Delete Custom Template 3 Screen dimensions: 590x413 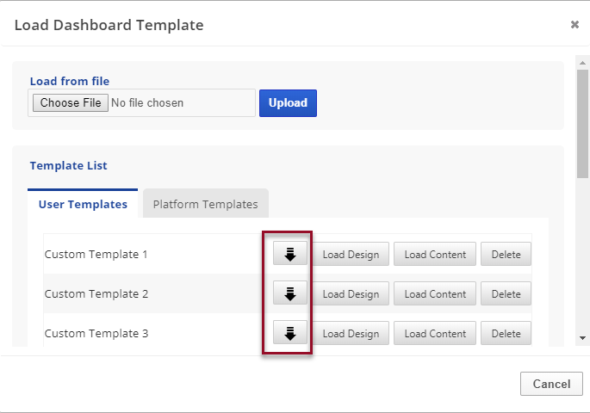[506, 334]
